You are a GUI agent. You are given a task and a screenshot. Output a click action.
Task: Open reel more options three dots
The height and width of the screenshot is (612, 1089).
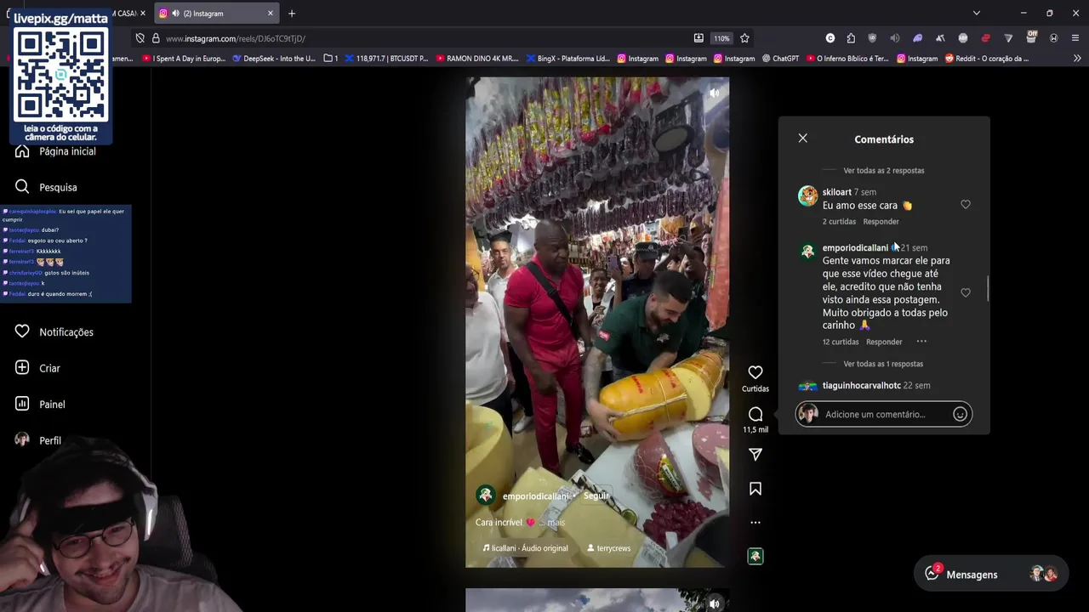pyautogui.click(x=755, y=523)
